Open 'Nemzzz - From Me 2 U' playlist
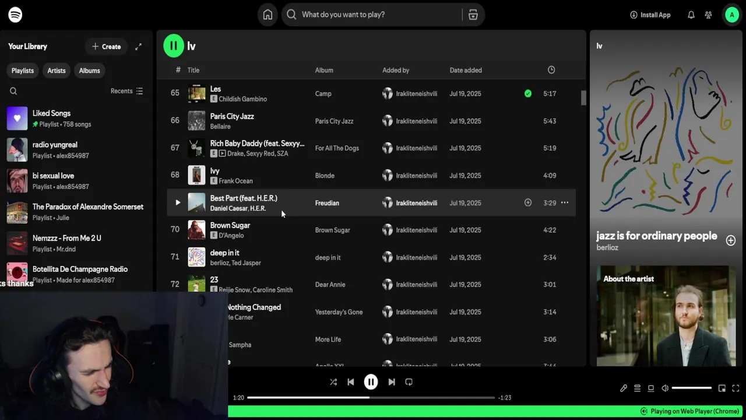Screen dimensions: 746x420 (76, 243)
